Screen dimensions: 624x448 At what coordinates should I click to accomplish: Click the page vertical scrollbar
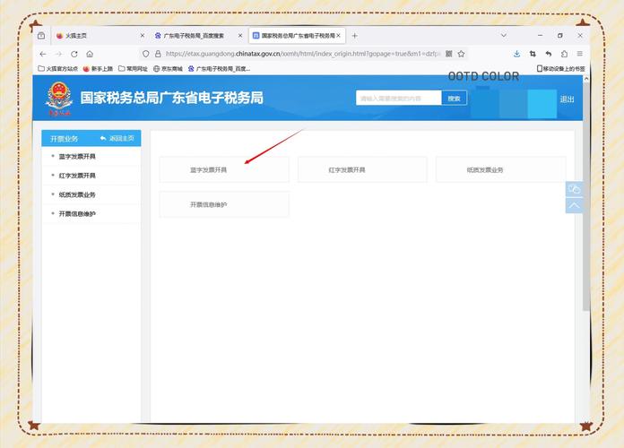[x=586, y=197]
